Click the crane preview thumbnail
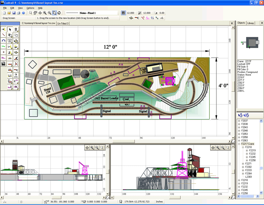This screenshot has height=205, width=264. pyautogui.click(x=250, y=43)
